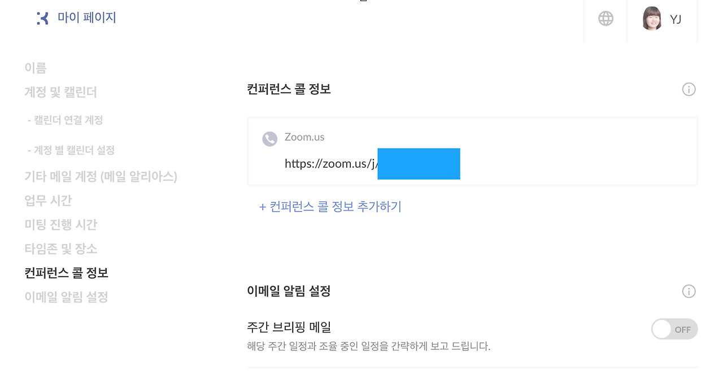Open 캘린더 연결 계정 sub-item

click(65, 120)
